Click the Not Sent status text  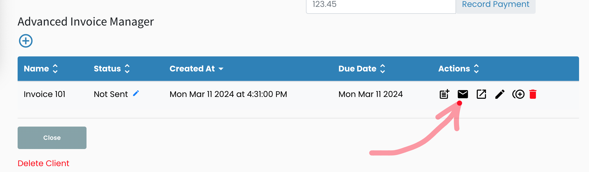tap(111, 94)
